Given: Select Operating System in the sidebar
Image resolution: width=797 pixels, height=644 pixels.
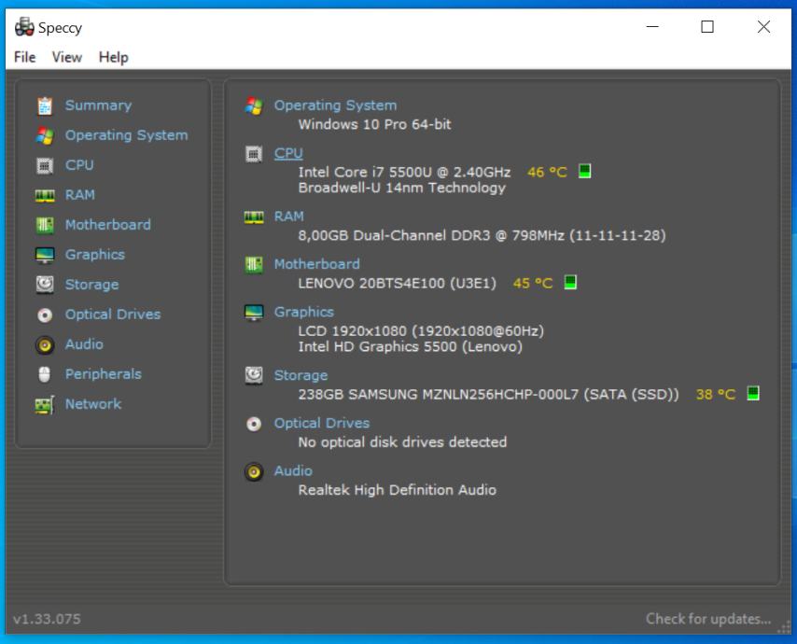Looking at the screenshot, I should point(126,135).
